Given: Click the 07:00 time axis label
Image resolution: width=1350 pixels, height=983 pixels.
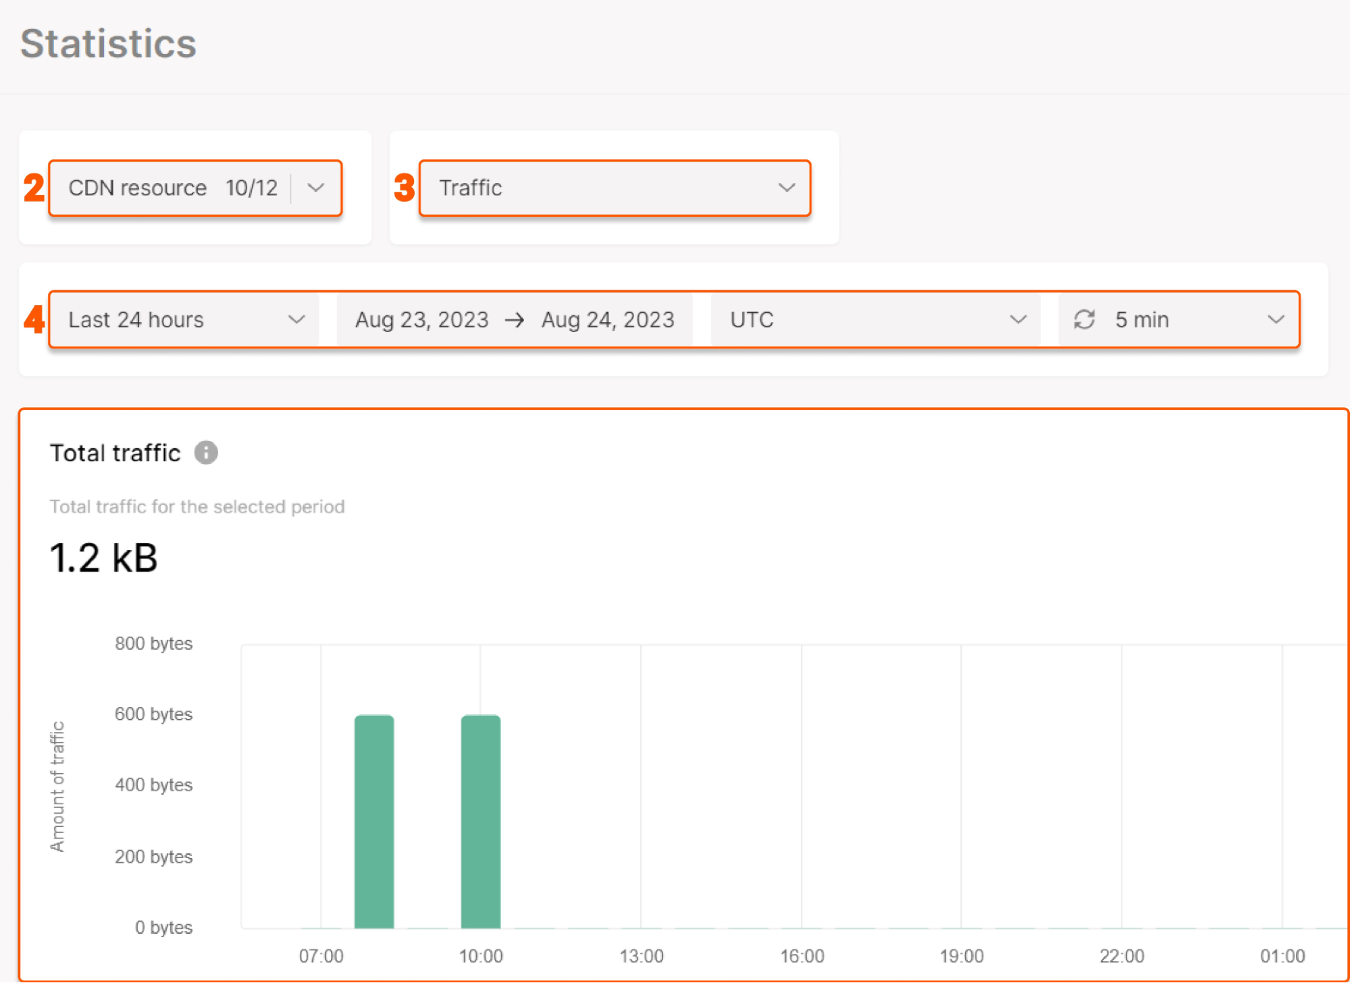Looking at the screenshot, I should tap(321, 956).
